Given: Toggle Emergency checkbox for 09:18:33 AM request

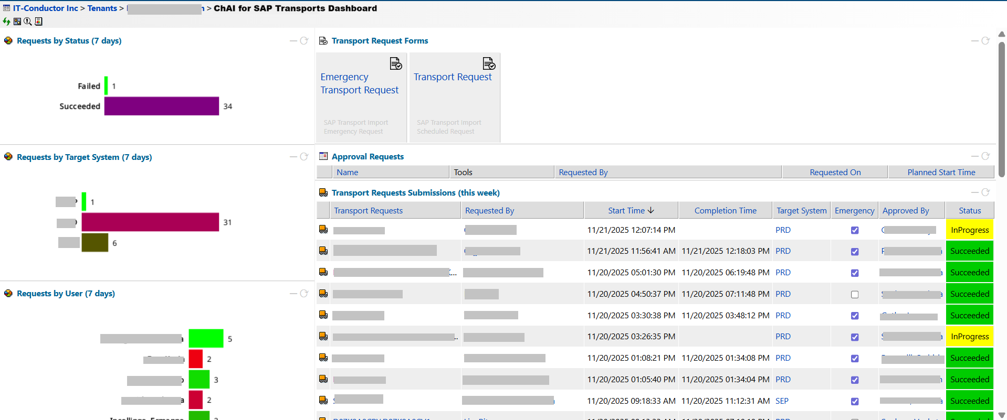Looking at the screenshot, I should tap(855, 401).
